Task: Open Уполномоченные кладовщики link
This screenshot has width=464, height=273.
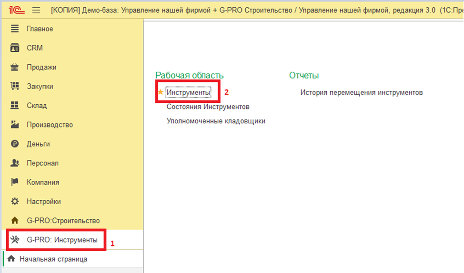Action: [216, 121]
